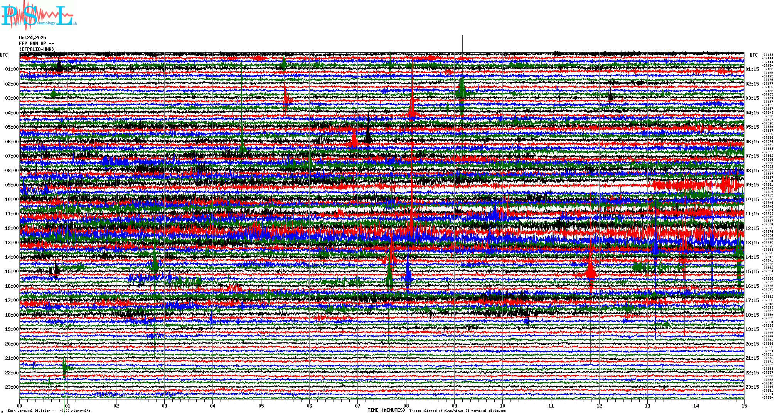Viewport: 775px width, 416px height.
Task: Click the left UTC axis label
Action: click(x=4, y=55)
